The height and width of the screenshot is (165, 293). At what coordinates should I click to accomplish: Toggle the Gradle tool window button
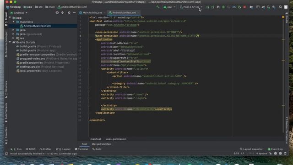(287, 18)
